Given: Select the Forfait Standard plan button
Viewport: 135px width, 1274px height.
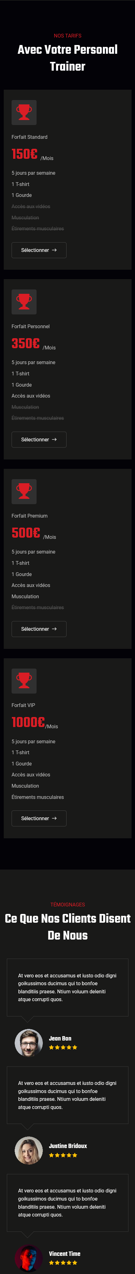Looking at the screenshot, I should pyautogui.click(x=39, y=250).
